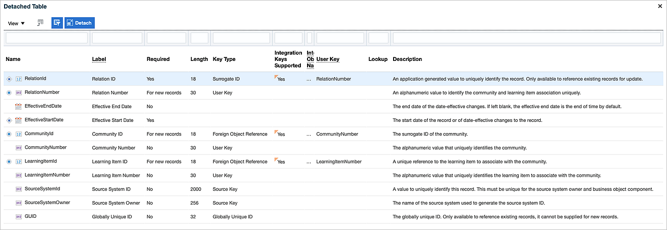Click the calendar icon beside EffectiveStartDate

(x=19, y=120)
